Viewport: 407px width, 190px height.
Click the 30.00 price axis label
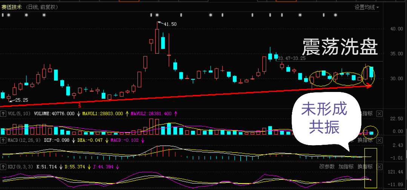[x=396, y=78]
